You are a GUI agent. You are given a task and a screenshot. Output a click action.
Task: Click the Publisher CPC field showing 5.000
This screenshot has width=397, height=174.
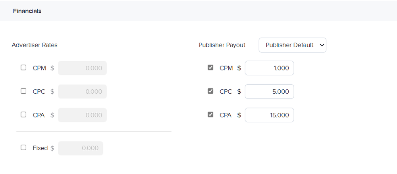[x=270, y=91]
